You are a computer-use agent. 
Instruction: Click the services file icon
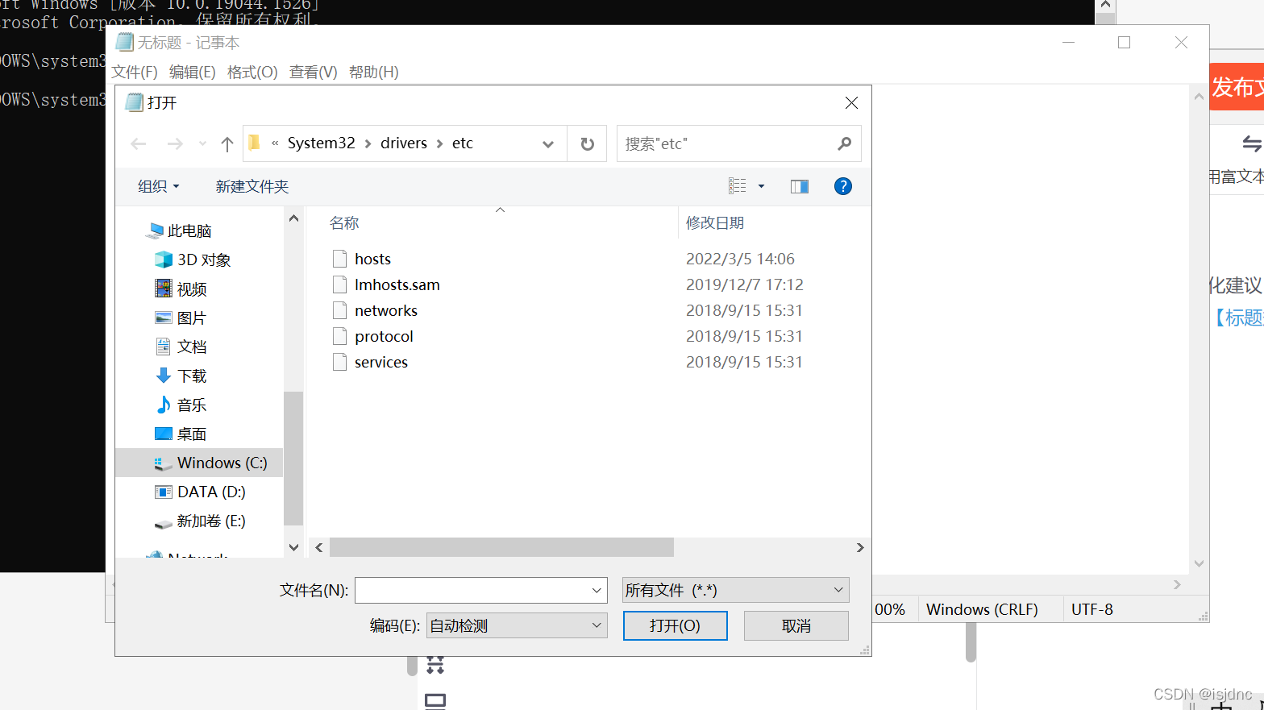(340, 362)
